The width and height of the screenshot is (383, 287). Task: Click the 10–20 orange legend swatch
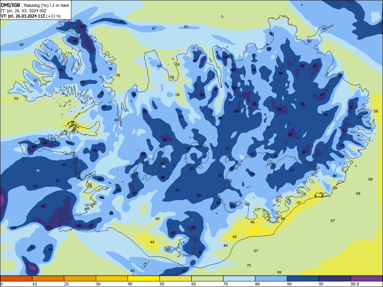tap(48, 279)
